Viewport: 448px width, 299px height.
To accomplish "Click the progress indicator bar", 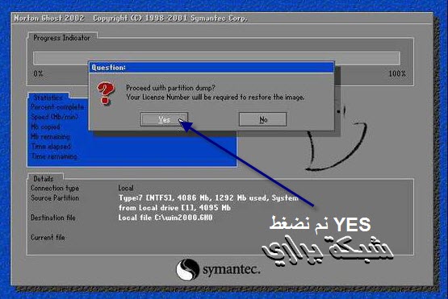I will point(216,59).
